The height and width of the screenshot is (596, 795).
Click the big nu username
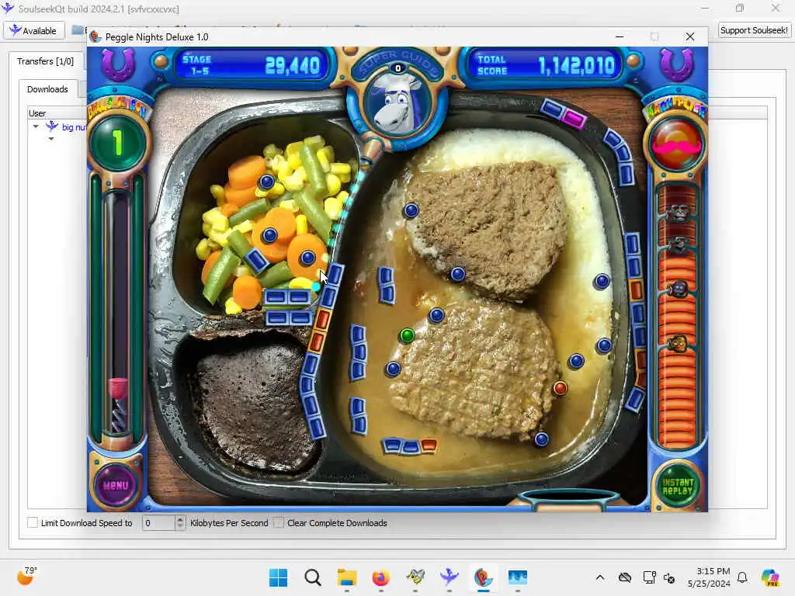tap(74, 127)
